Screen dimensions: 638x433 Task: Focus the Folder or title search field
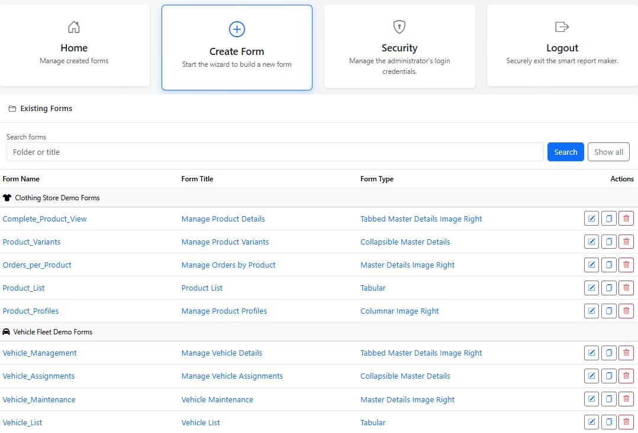tap(275, 152)
